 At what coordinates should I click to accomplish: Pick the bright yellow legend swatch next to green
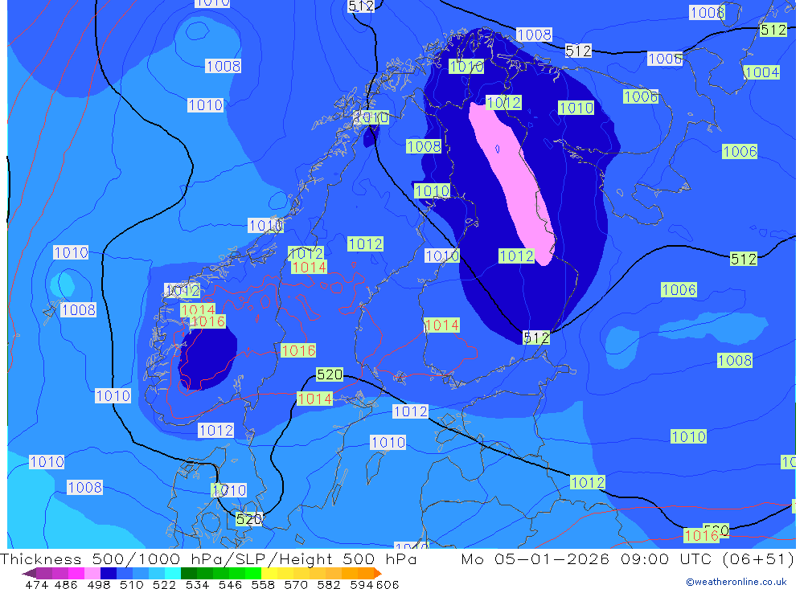[x=269, y=573]
